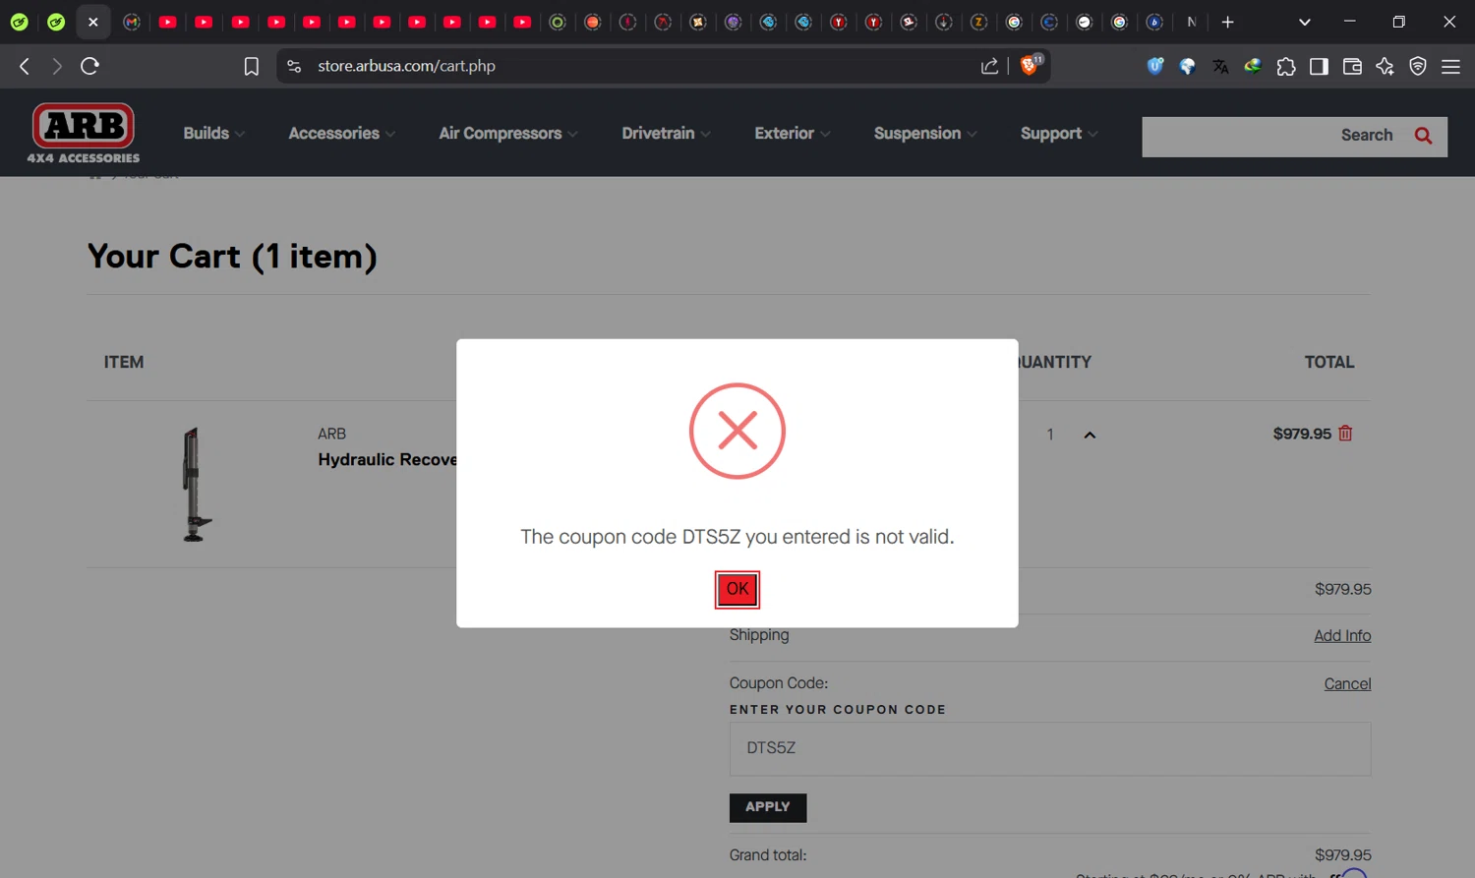
Task: Reload the cart page
Action: click(89, 66)
